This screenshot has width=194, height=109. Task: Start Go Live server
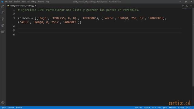[x=172, y=108]
